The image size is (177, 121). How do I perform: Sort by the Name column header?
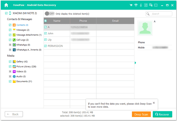pos(57,21)
